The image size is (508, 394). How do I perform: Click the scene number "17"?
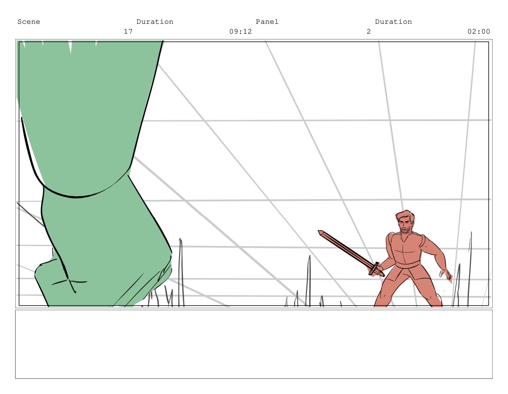point(128,31)
